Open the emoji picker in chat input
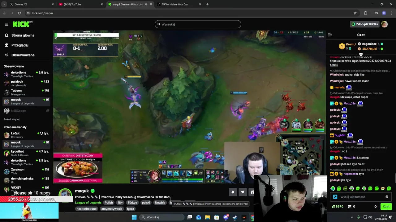Image resolution: width=396 pixels, height=222 pixels. click(387, 197)
